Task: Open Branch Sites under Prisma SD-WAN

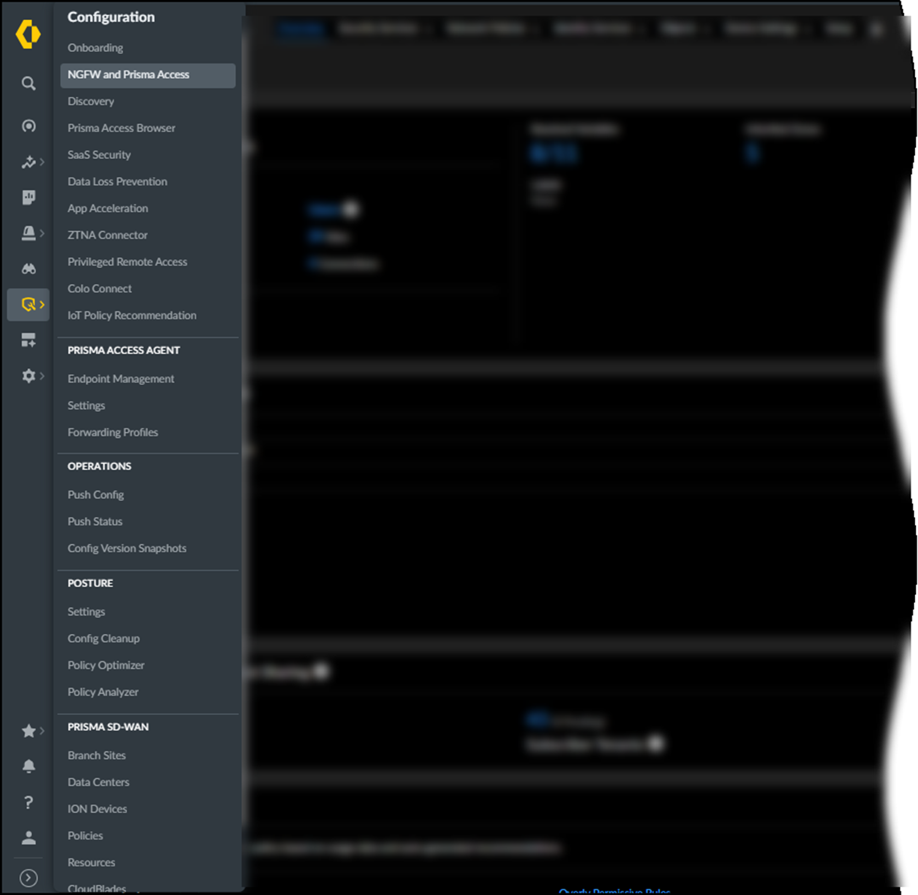Action: point(97,755)
